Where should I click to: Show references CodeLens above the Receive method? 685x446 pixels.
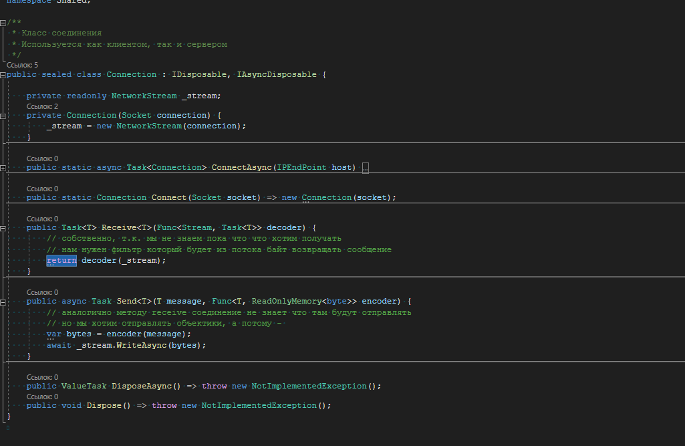(42, 219)
